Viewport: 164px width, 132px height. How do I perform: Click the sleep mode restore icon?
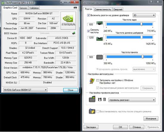click(x=92, y=111)
